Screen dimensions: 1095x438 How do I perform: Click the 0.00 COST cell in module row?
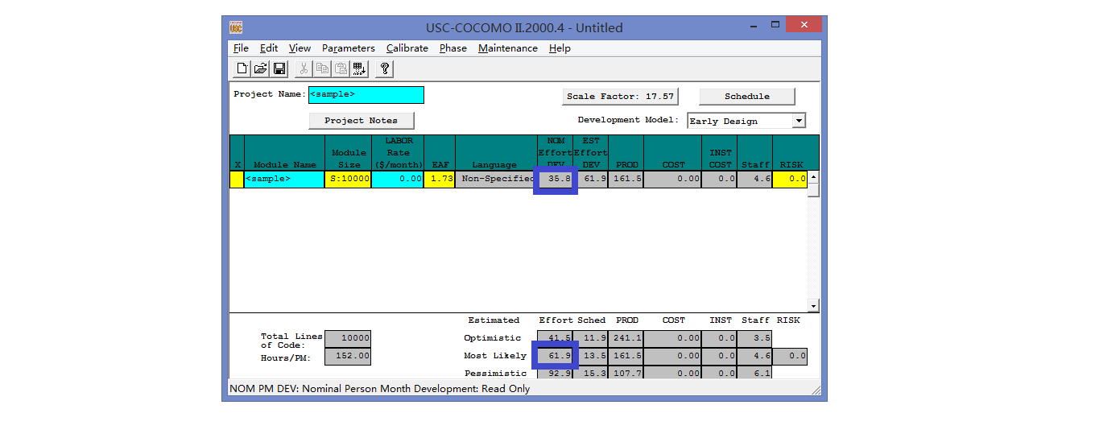click(673, 180)
